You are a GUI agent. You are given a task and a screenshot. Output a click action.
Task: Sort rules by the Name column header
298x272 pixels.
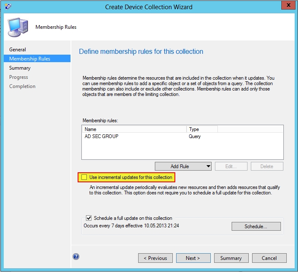134,129
